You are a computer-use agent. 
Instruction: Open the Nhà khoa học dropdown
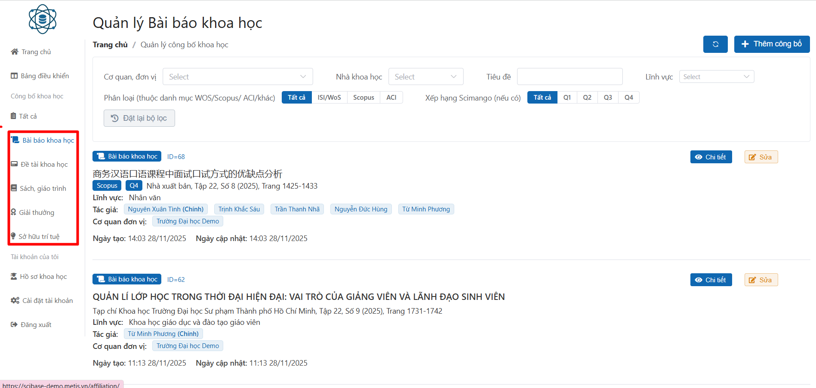(x=425, y=77)
